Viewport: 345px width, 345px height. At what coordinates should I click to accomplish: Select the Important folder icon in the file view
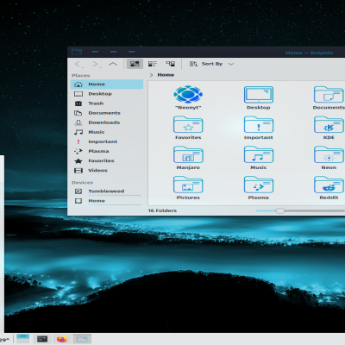click(259, 124)
